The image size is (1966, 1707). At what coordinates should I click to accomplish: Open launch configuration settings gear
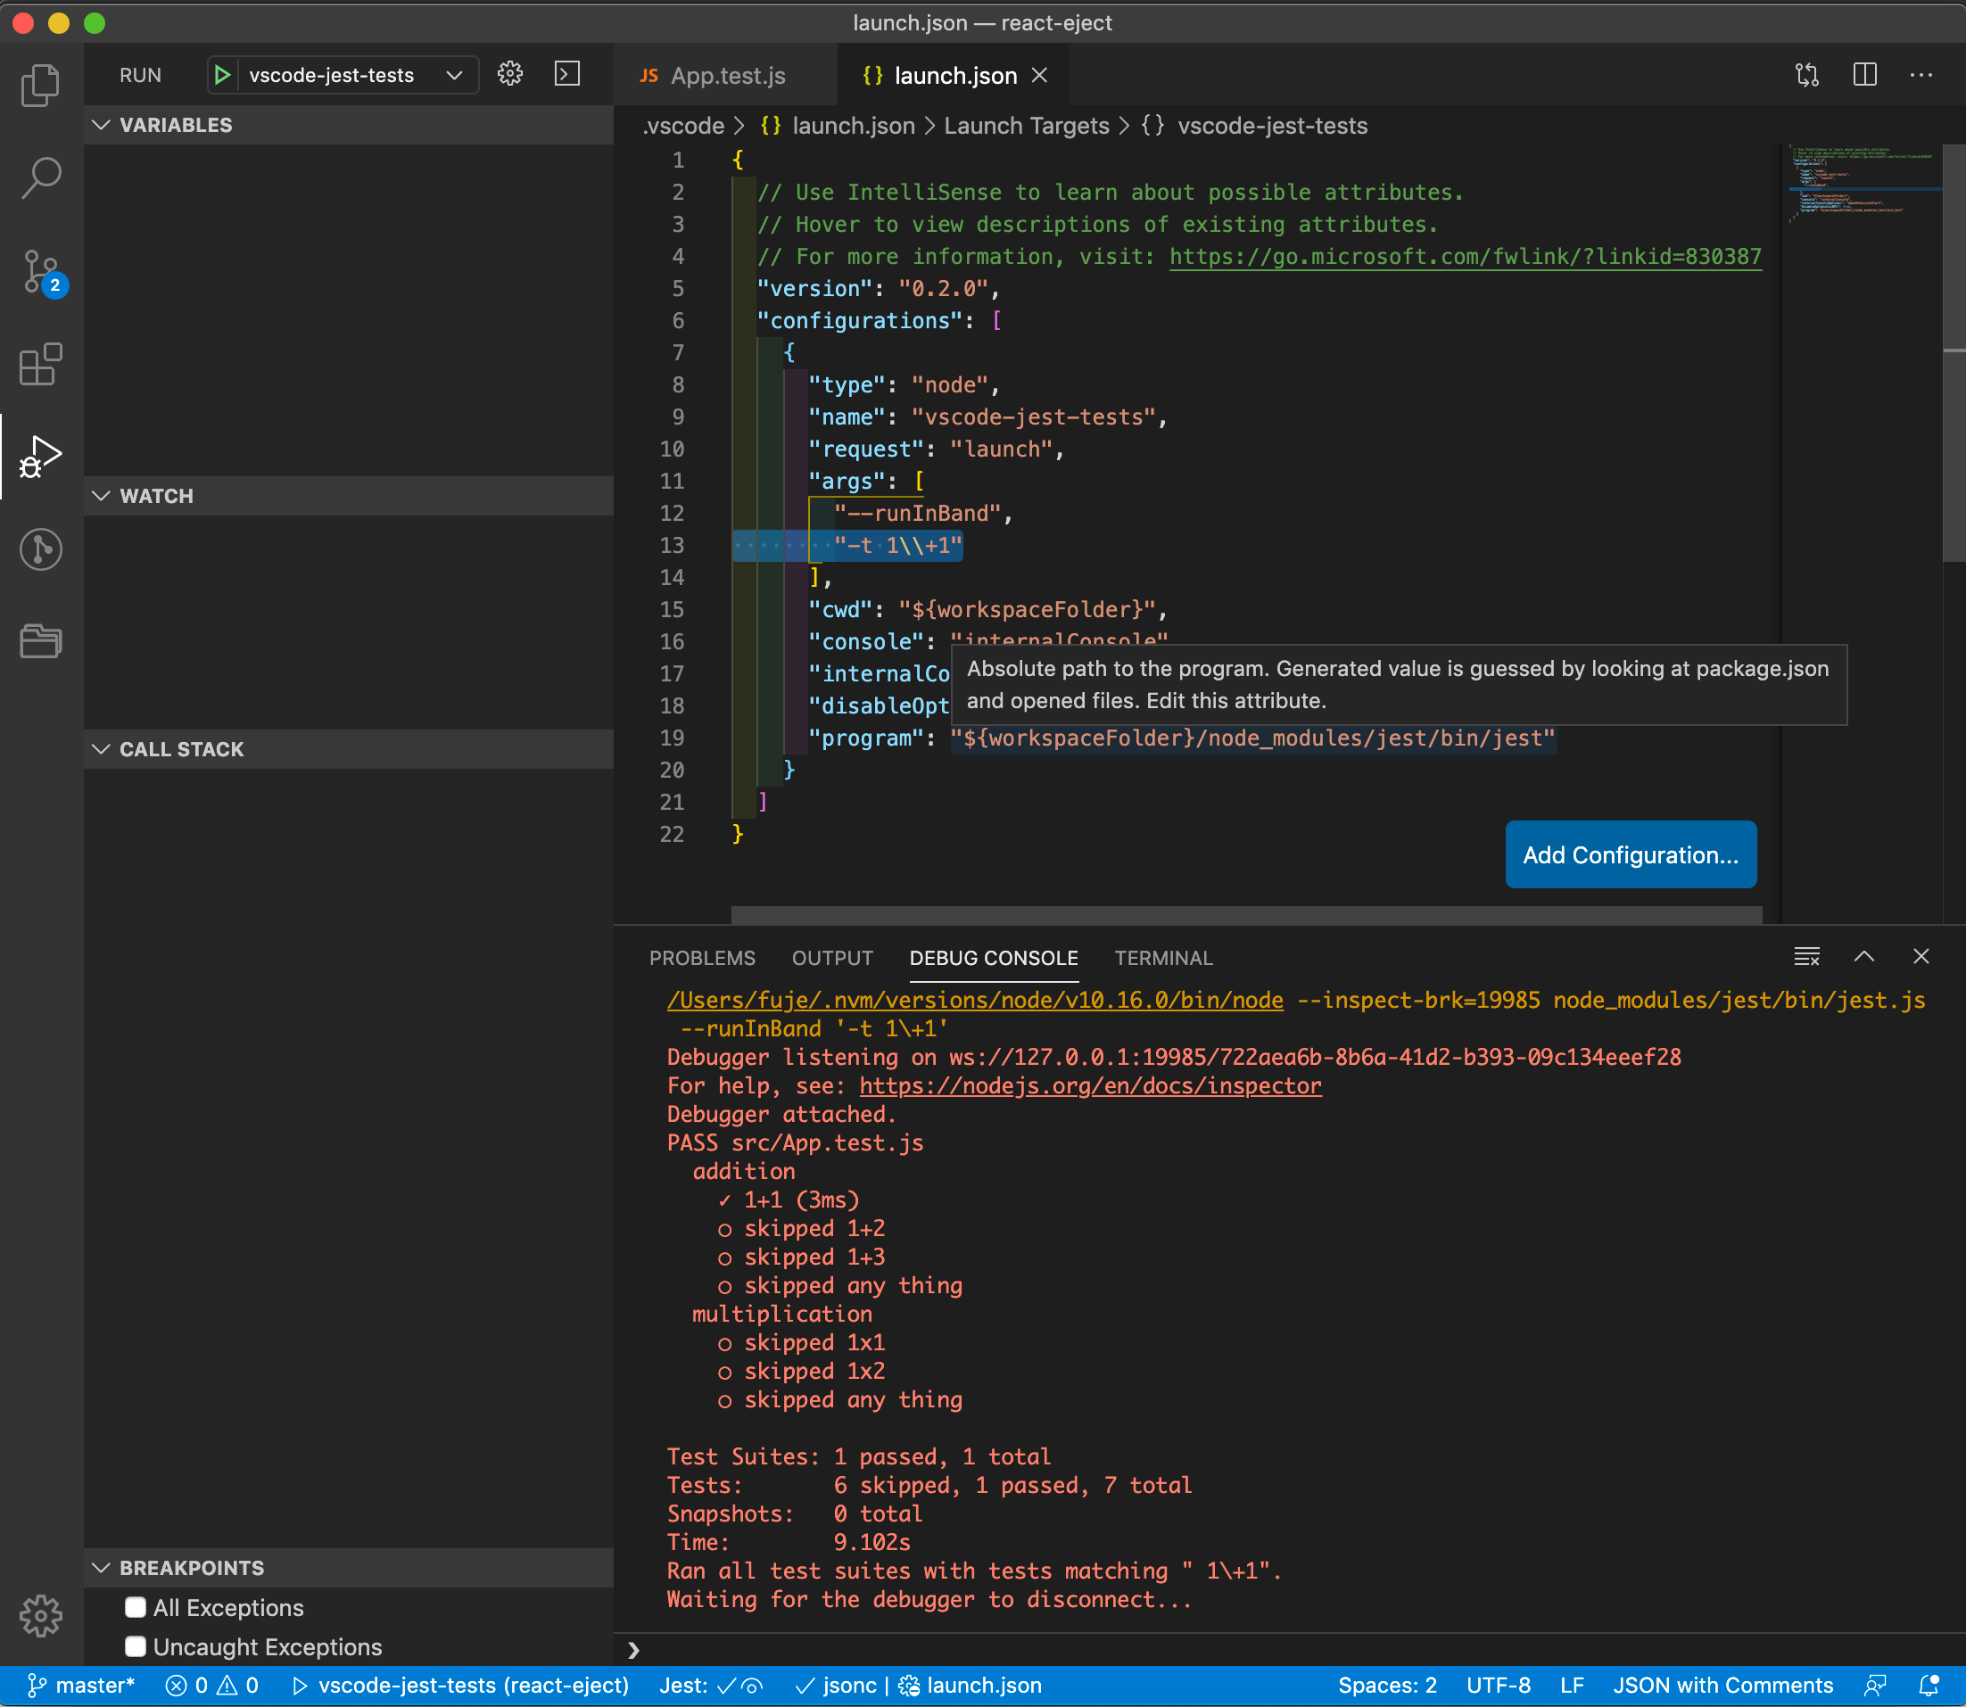(510, 73)
